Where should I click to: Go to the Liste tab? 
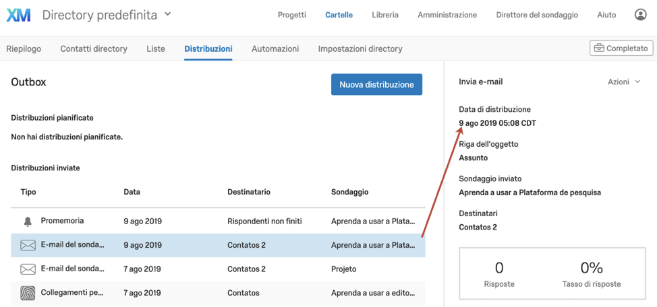[x=156, y=48]
